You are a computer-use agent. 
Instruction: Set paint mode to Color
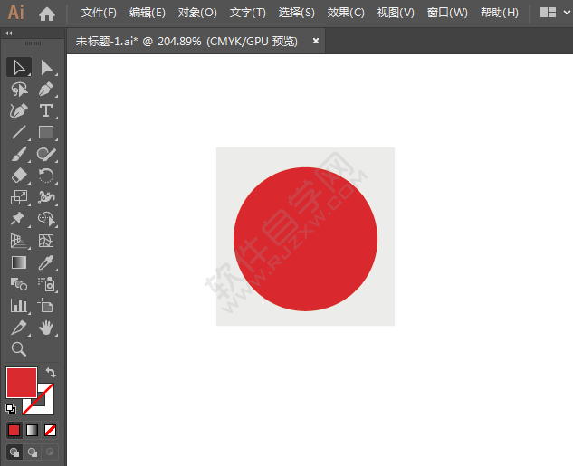[x=14, y=431]
